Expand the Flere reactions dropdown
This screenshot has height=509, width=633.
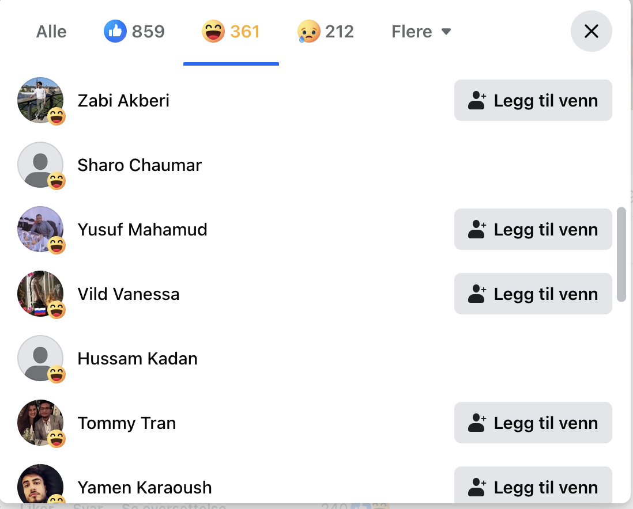coord(421,32)
